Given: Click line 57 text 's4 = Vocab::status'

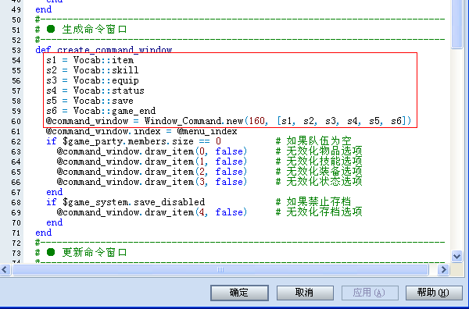Looking at the screenshot, I should click(x=95, y=91).
